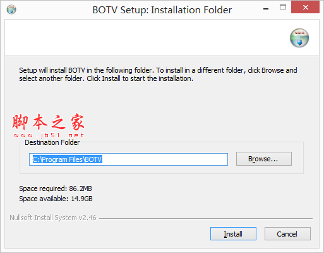This screenshot has width=324, height=253.
Task: Click the horizontal divider beside Nullsoft branding
Action: point(206,218)
